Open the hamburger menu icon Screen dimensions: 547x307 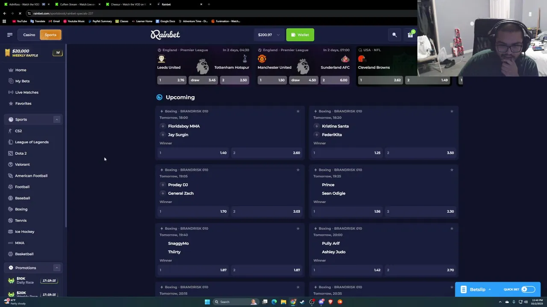coord(10,35)
